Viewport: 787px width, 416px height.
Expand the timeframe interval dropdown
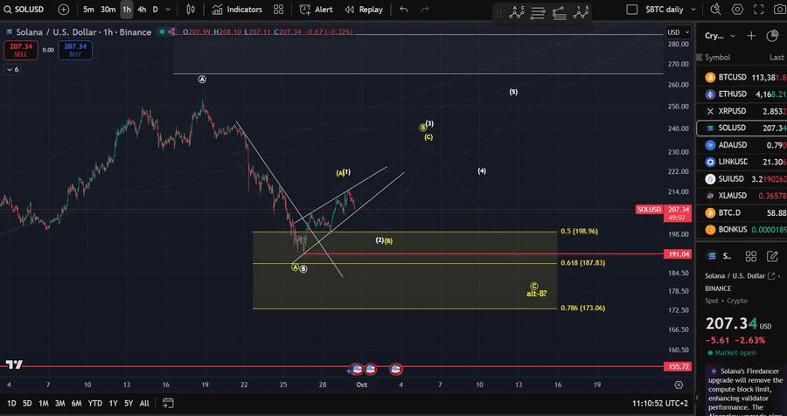click(170, 10)
